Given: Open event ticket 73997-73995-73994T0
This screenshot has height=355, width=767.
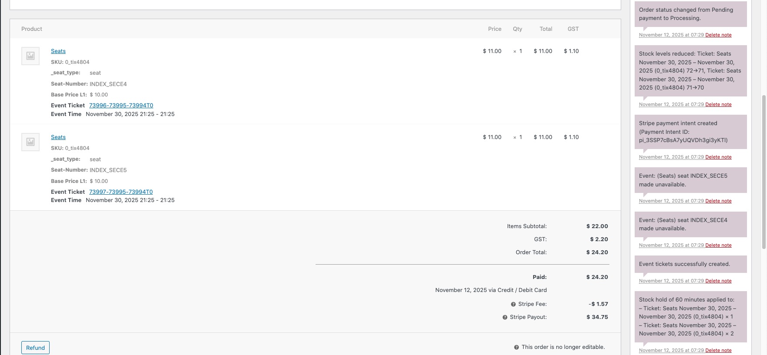Looking at the screenshot, I should pyautogui.click(x=121, y=192).
